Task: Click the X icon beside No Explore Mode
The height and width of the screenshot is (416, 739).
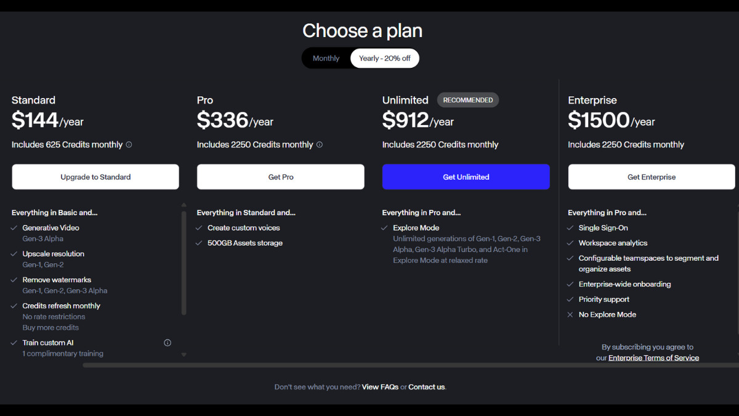Action: pyautogui.click(x=570, y=315)
